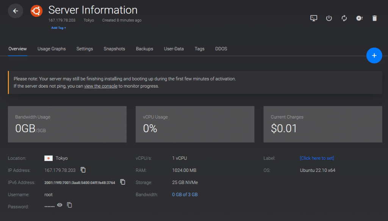The image size is (388, 221).
Task: Click the vCPU Usage card
Action: click(195, 124)
